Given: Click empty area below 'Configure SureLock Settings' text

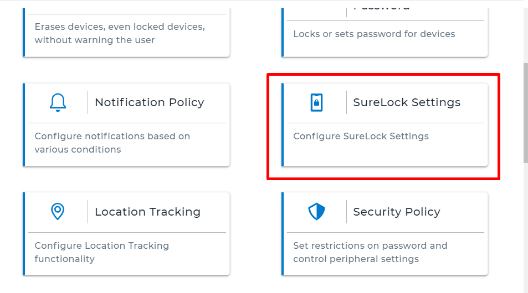Looking at the screenshot, I should [385, 154].
